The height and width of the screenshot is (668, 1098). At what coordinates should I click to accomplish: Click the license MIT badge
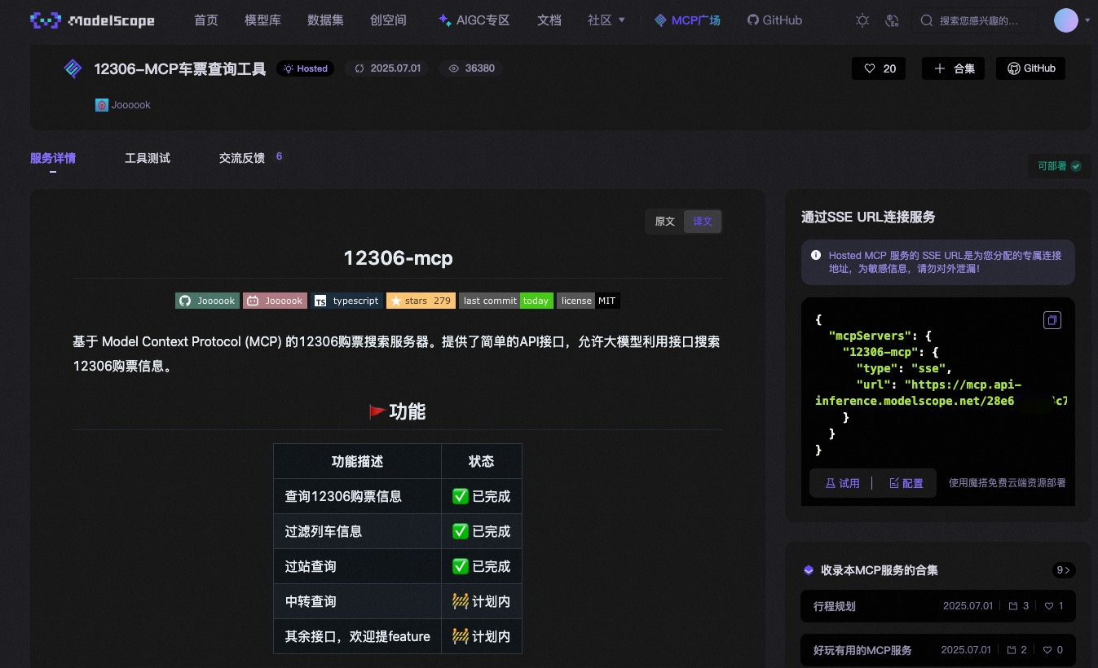[x=589, y=301]
